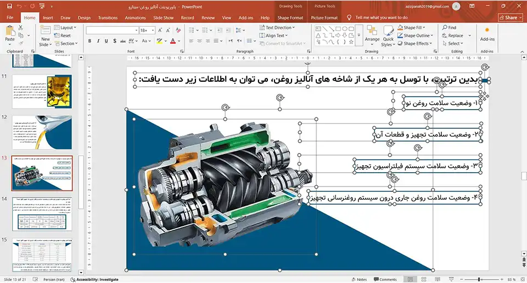Click the Text Highlight Color yellow swatch
Viewport: 527px width, 283px height.
[159, 41]
